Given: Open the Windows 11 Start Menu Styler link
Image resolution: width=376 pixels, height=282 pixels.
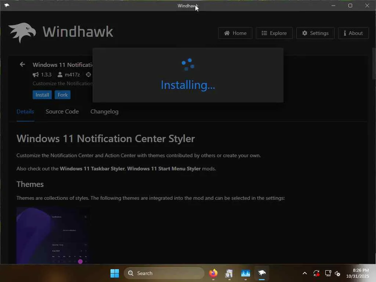Looking at the screenshot, I should click(164, 169).
